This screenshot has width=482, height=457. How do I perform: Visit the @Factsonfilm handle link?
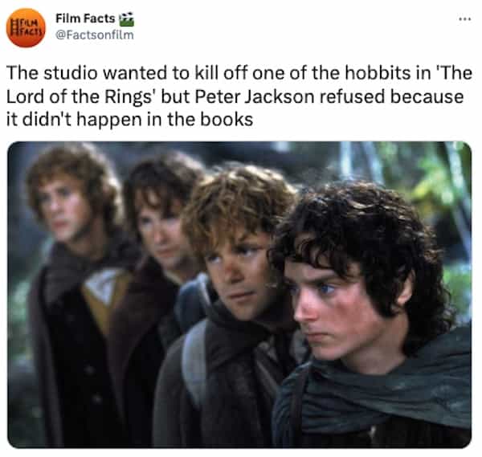pos(95,35)
